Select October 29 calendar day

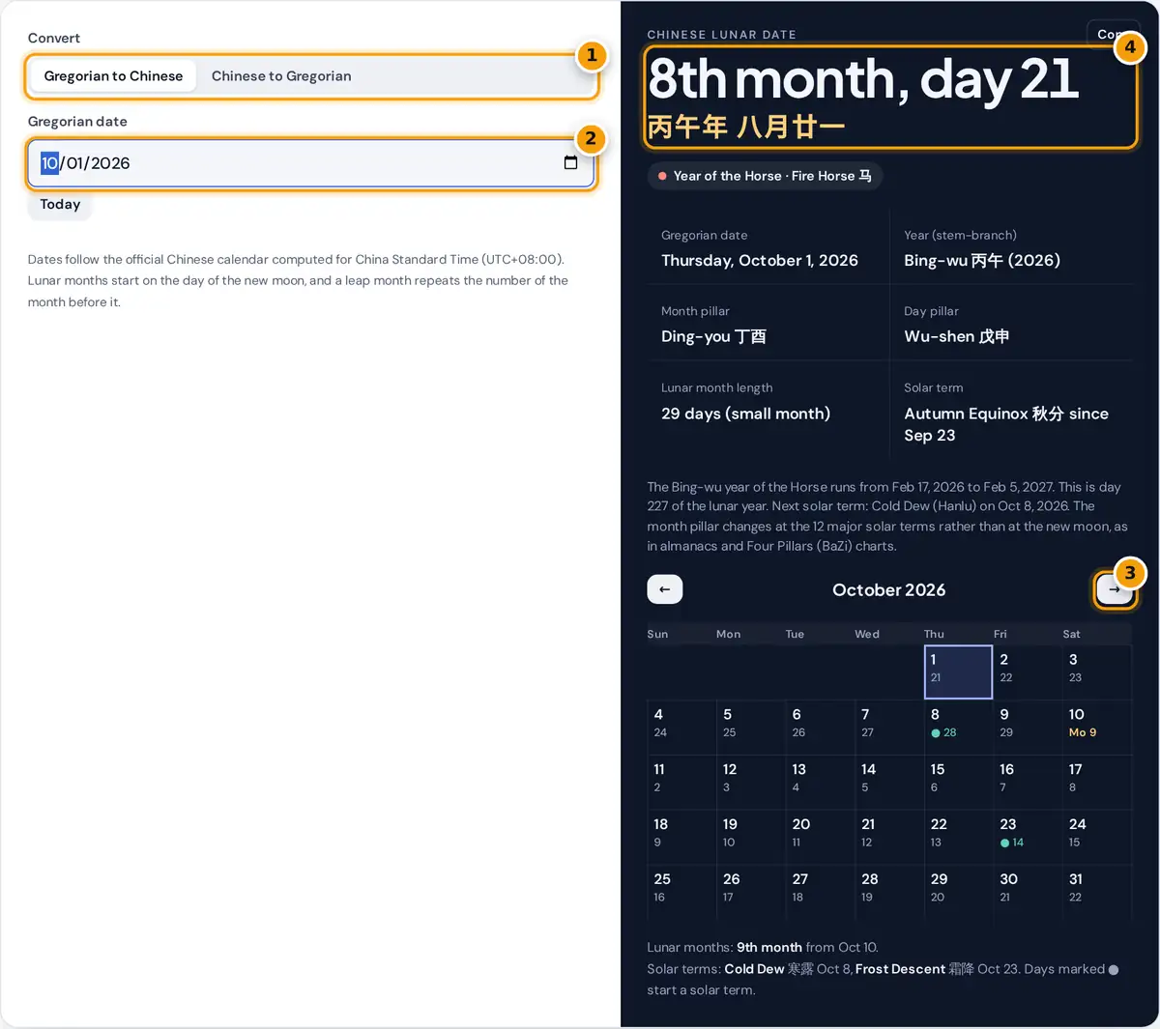958,892
